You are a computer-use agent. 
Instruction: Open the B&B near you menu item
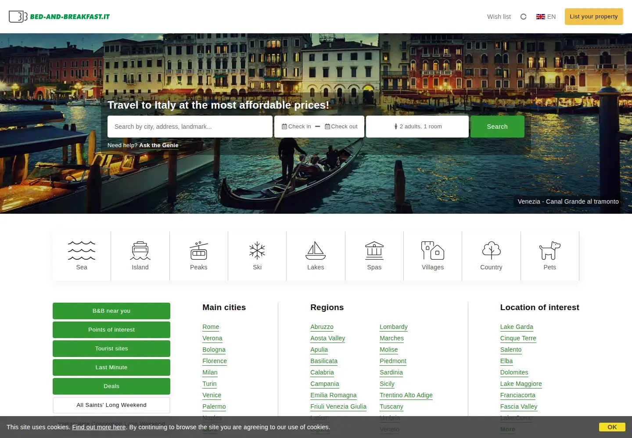tap(111, 311)
